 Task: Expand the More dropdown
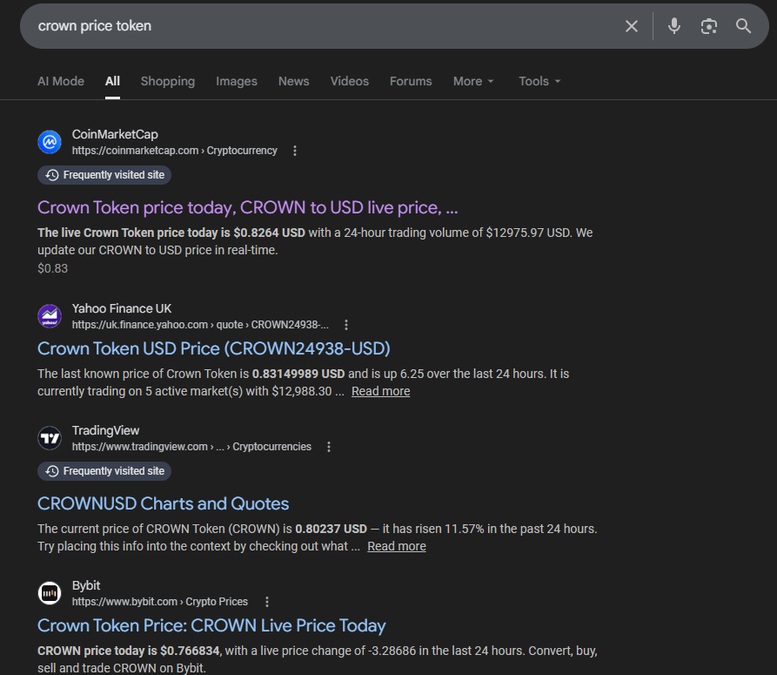tap(473, 81)
